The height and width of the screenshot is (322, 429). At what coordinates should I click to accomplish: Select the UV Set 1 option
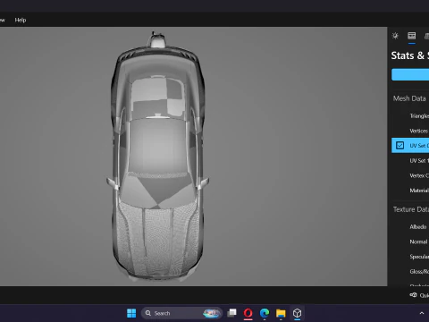coord(419,161)
